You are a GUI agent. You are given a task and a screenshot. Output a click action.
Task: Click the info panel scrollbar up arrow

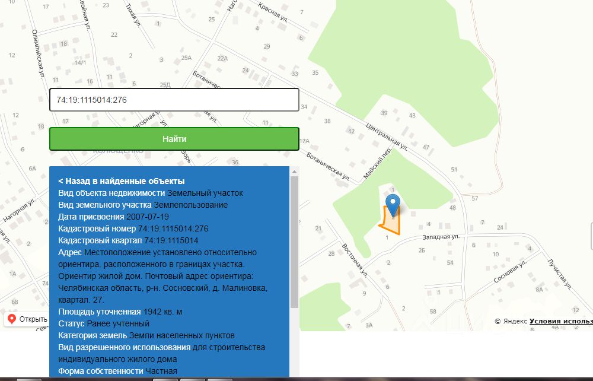pyautogui.click(x=294, y=172)
